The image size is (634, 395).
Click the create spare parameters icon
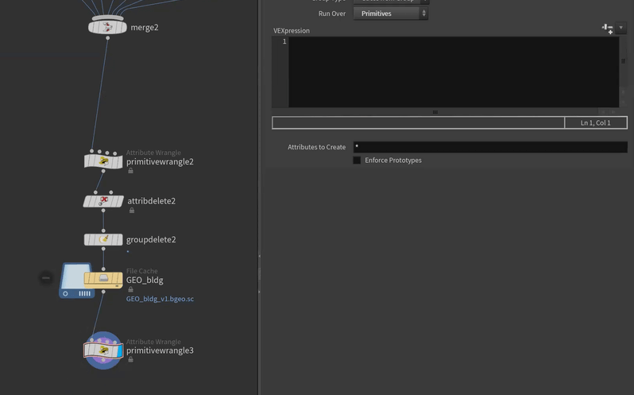[x=607, y=29]
